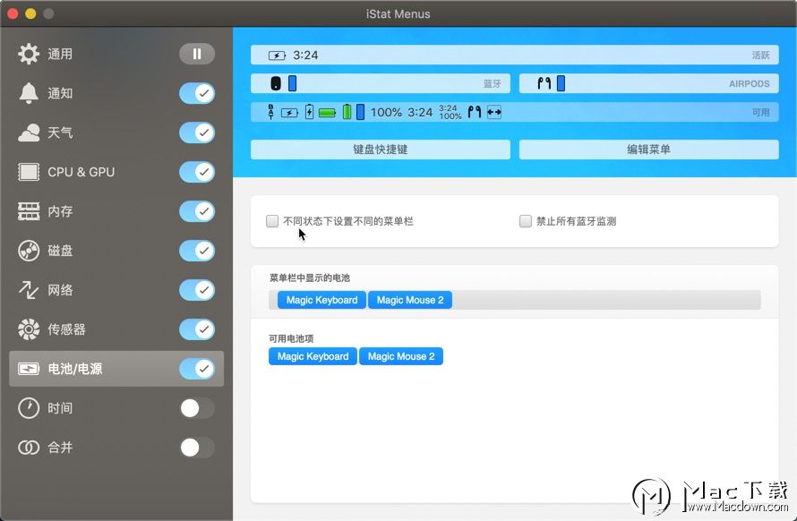The image size is (797, 521).
Task: Click the stacked 3:24 100% item in 可用 row
Action: (450, 112)
